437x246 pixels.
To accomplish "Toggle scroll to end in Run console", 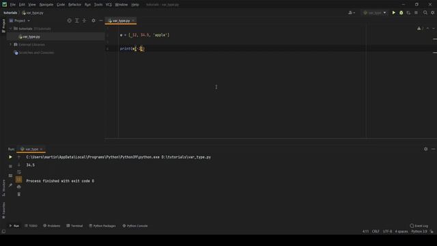I will pyautogui.click(x=19, y=179).
